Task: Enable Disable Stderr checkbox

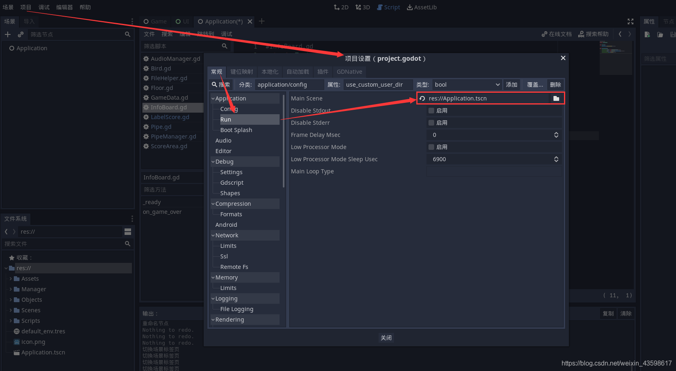Action: (431, 123)
